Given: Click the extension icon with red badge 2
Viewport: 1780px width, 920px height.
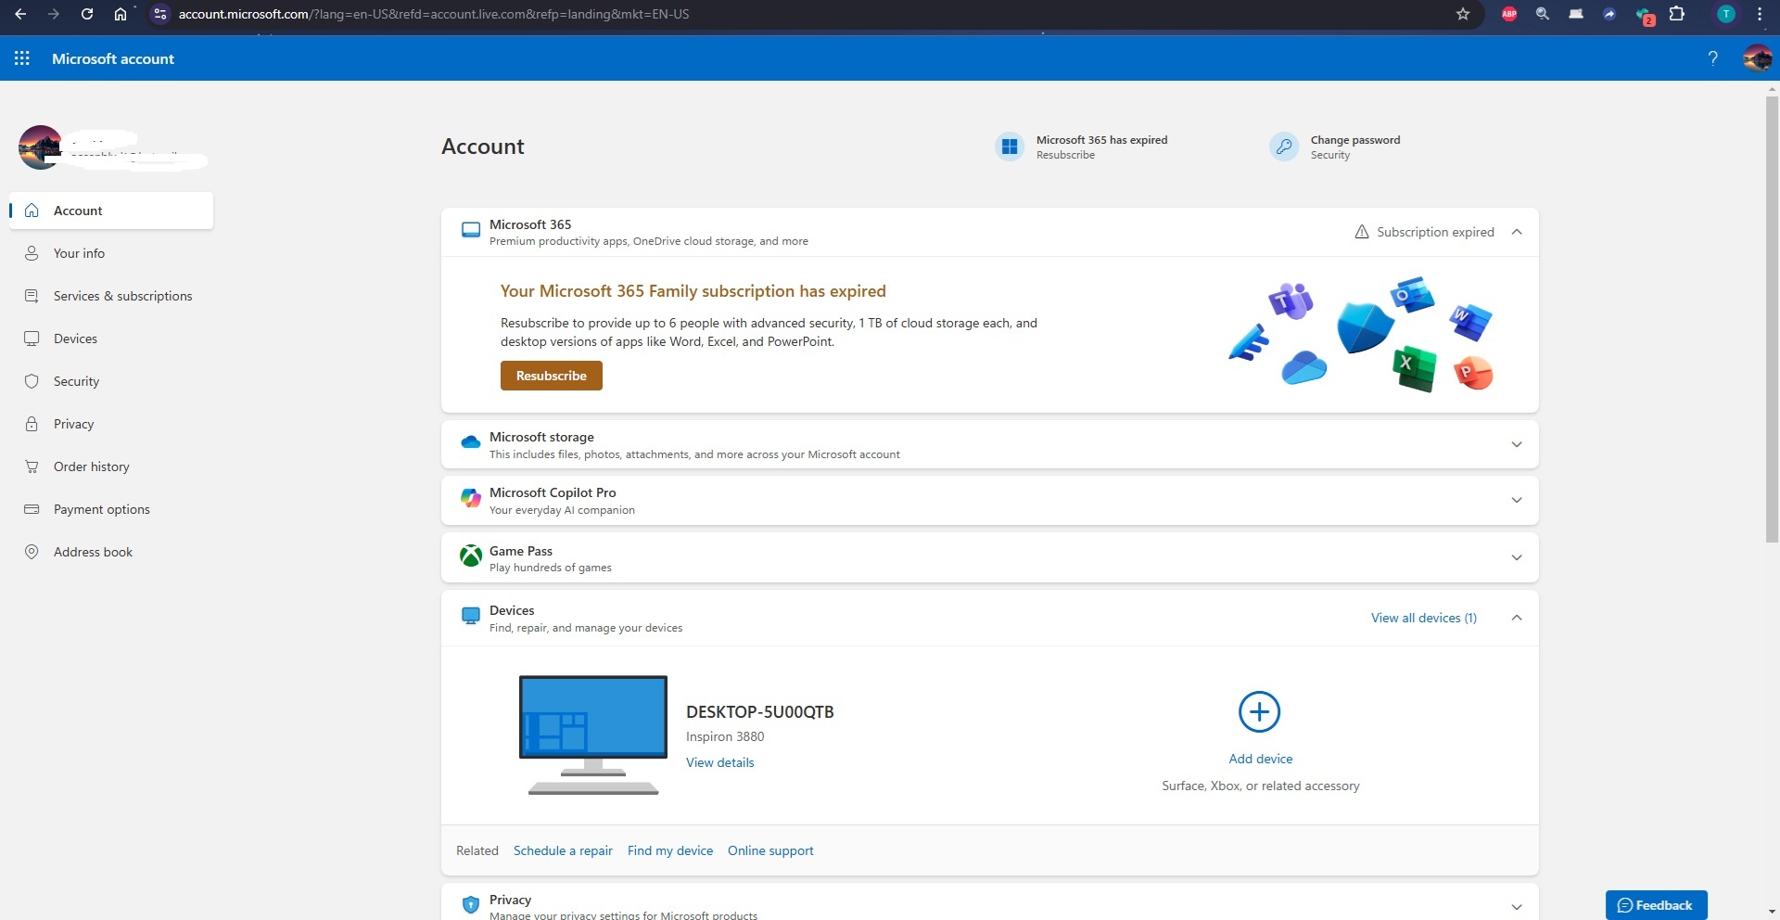Looking at the screenshot, I should point(1644,15).
